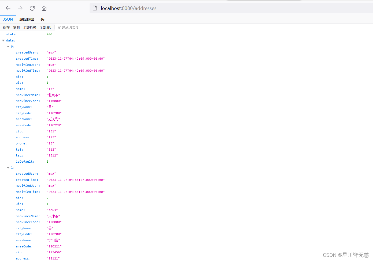Select item 1 zip "123456" value
Viewport: 373px width, 260px height.
[x=54, y=252]
